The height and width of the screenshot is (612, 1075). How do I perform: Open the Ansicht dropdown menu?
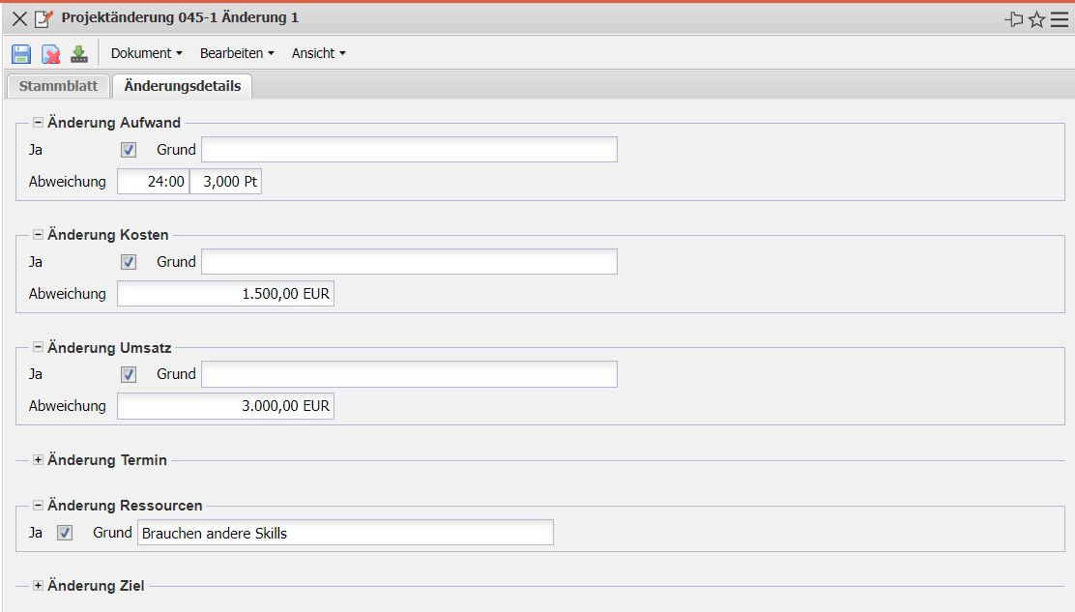coord(318,53)
